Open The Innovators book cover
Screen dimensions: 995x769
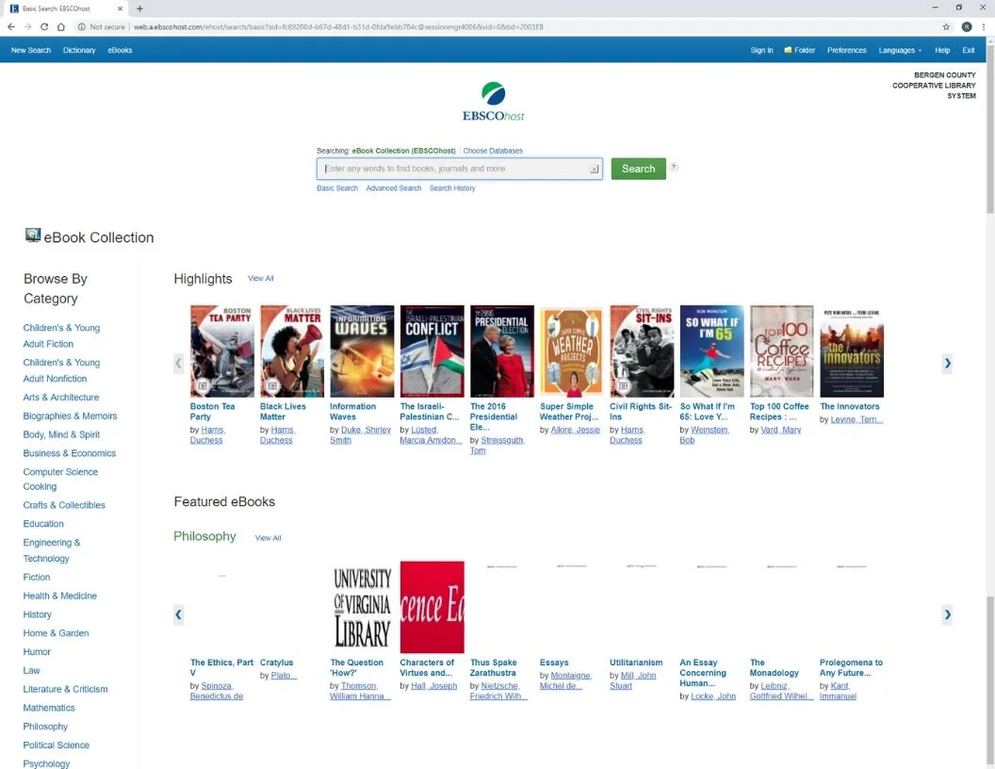click(x=852, y=352)
